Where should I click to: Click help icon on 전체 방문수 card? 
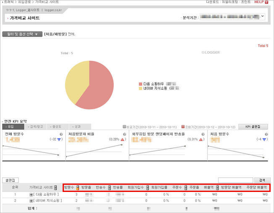(61, 134)
